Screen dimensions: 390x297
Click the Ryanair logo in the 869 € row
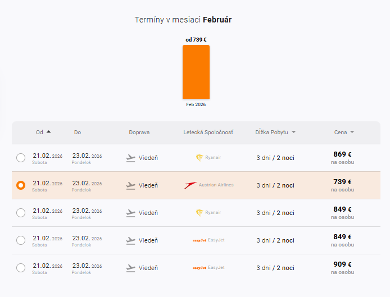coord(199,158)
